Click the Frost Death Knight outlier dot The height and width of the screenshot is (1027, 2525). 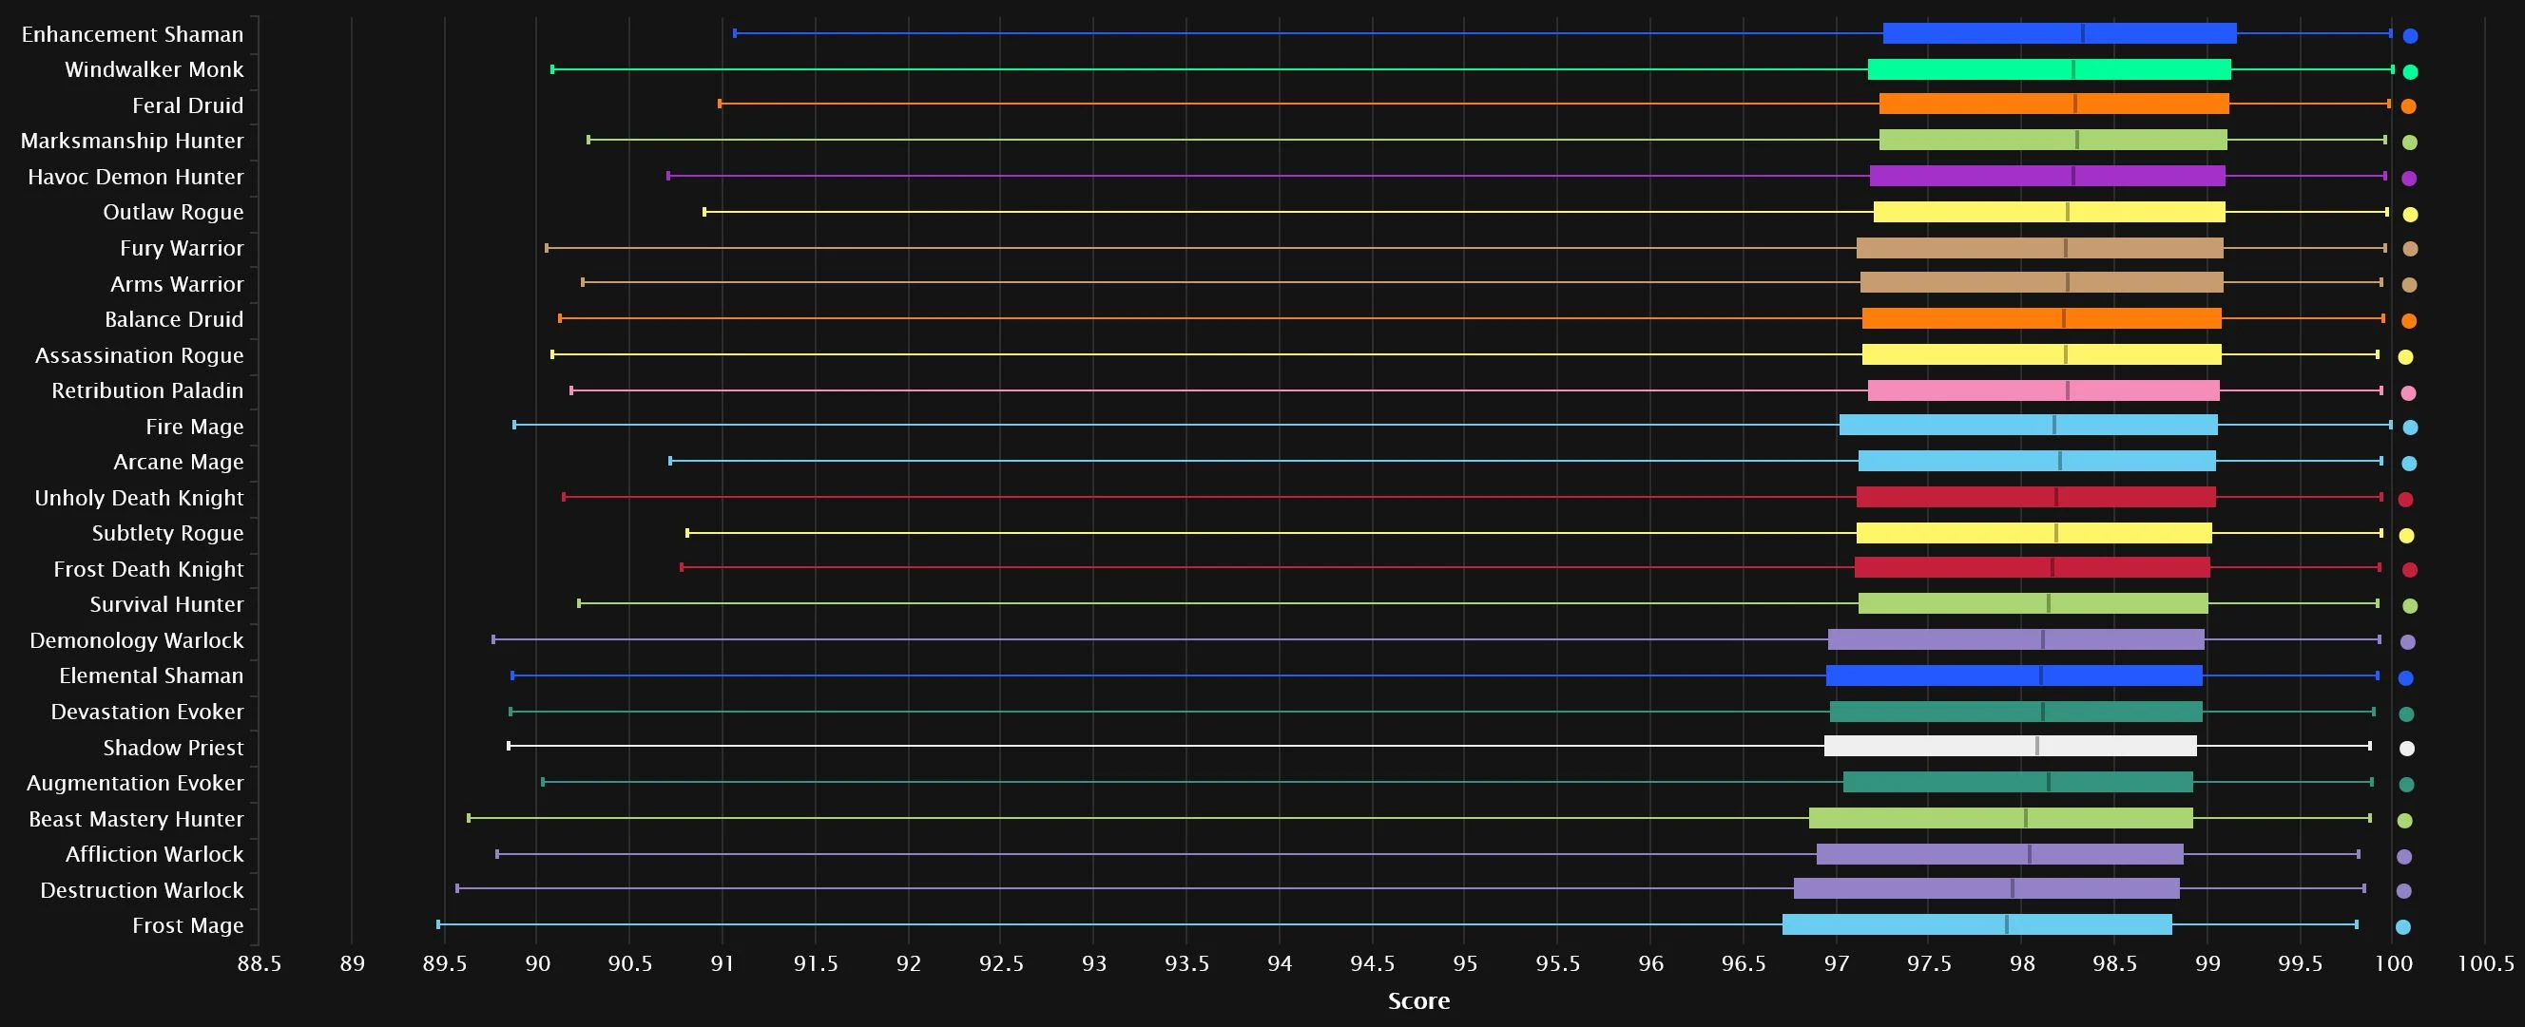point(2409,570)
